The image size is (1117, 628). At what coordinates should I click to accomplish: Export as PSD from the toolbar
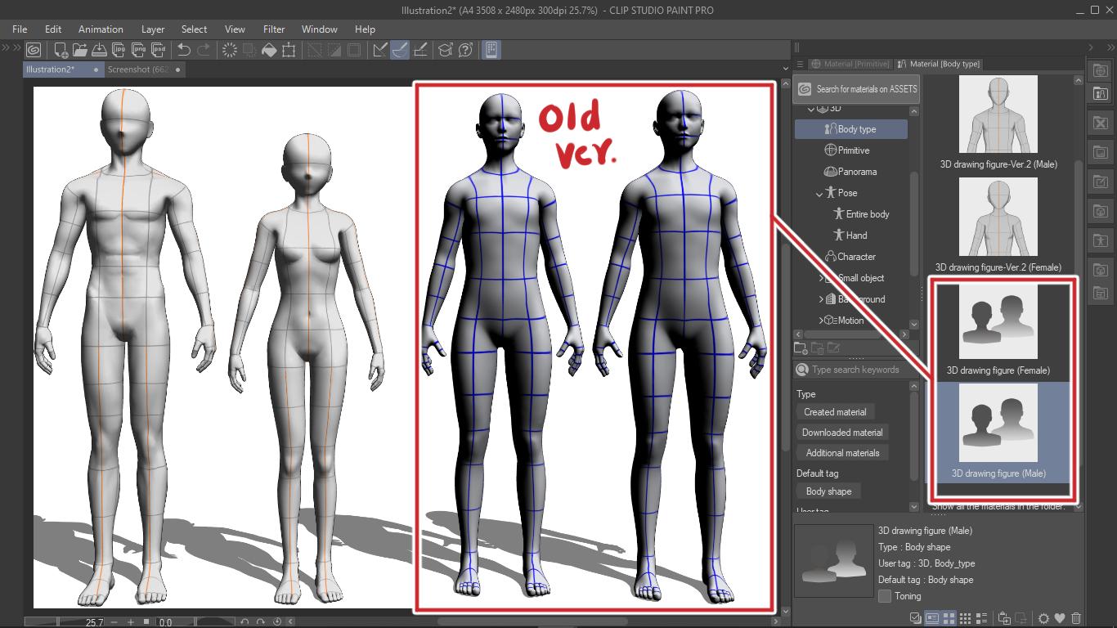coord(158,50)
